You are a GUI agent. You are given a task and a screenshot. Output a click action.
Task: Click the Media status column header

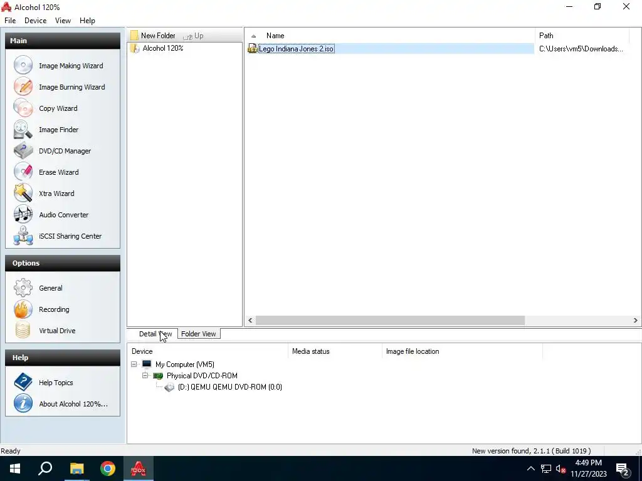335,351
